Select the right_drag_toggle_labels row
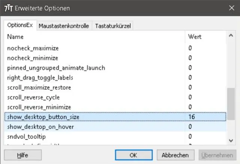 click(40, 78)
